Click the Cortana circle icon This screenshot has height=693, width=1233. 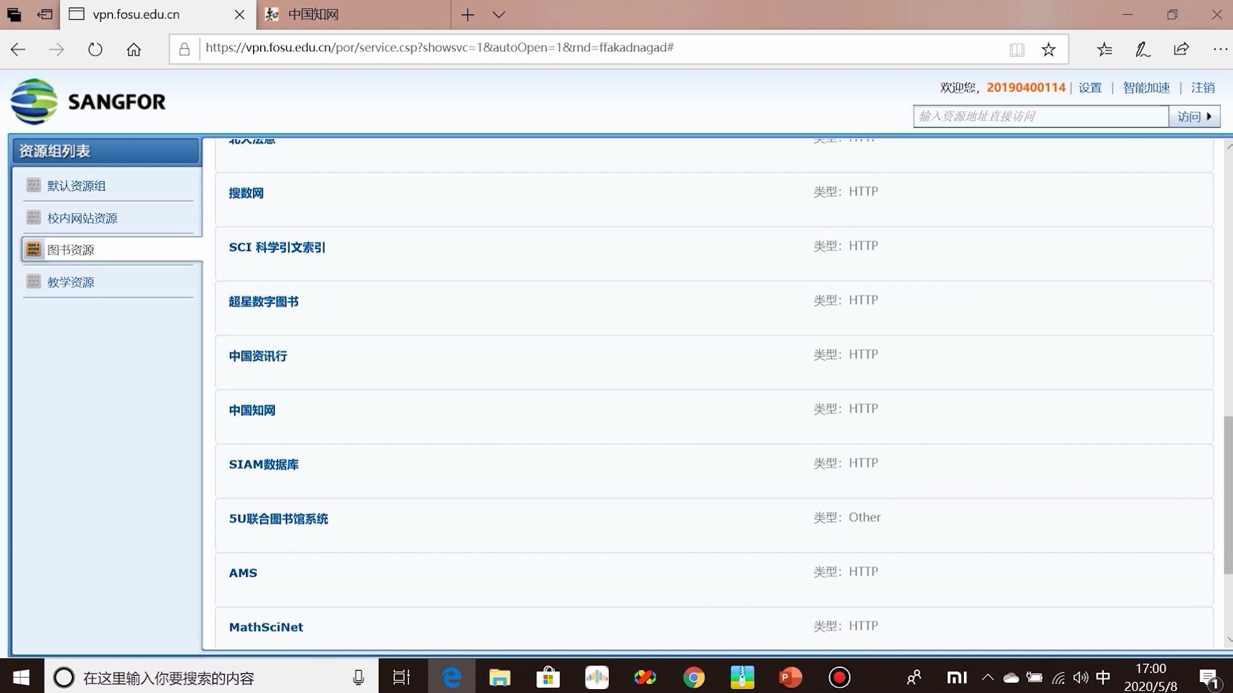point(64,678)
